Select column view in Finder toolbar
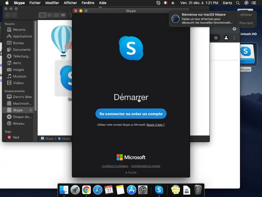The height and width of the screenshot is (197, 262). click(56, 15)
